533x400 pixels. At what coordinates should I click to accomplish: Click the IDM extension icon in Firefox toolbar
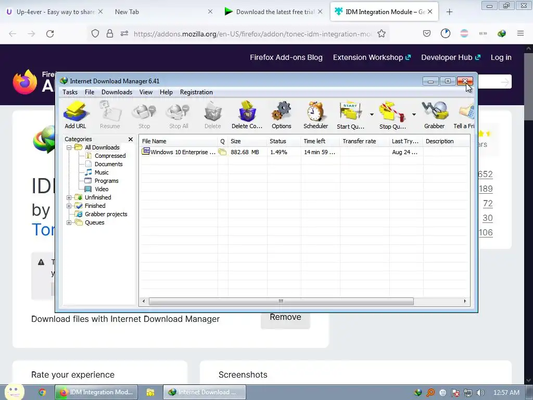[x=502, y=33]
